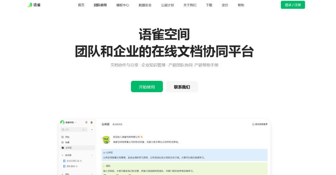Go to 数据安全 in top navigation

pos(145,5)
